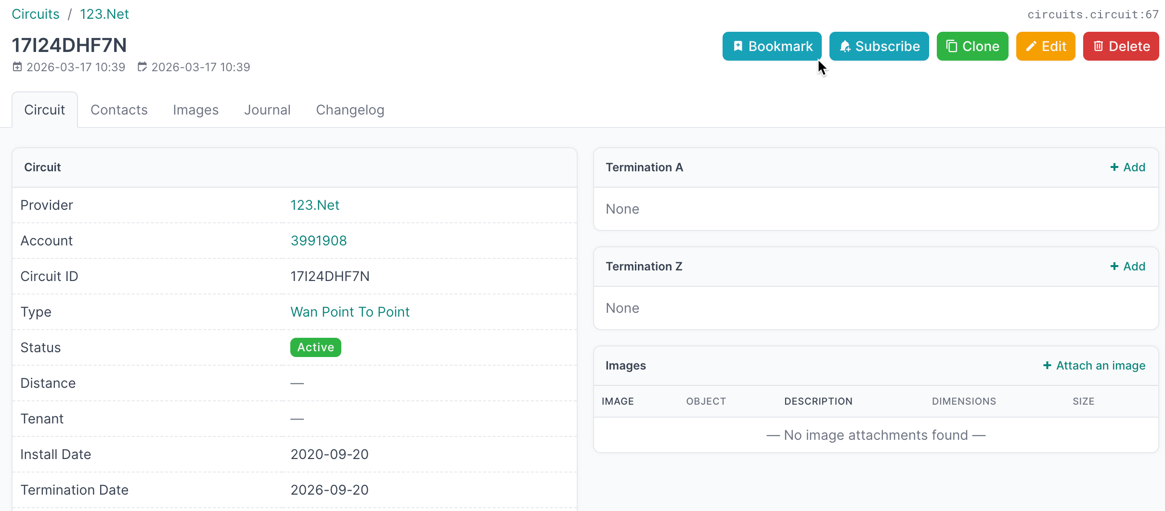Open account 3991908

click(319, 241)
